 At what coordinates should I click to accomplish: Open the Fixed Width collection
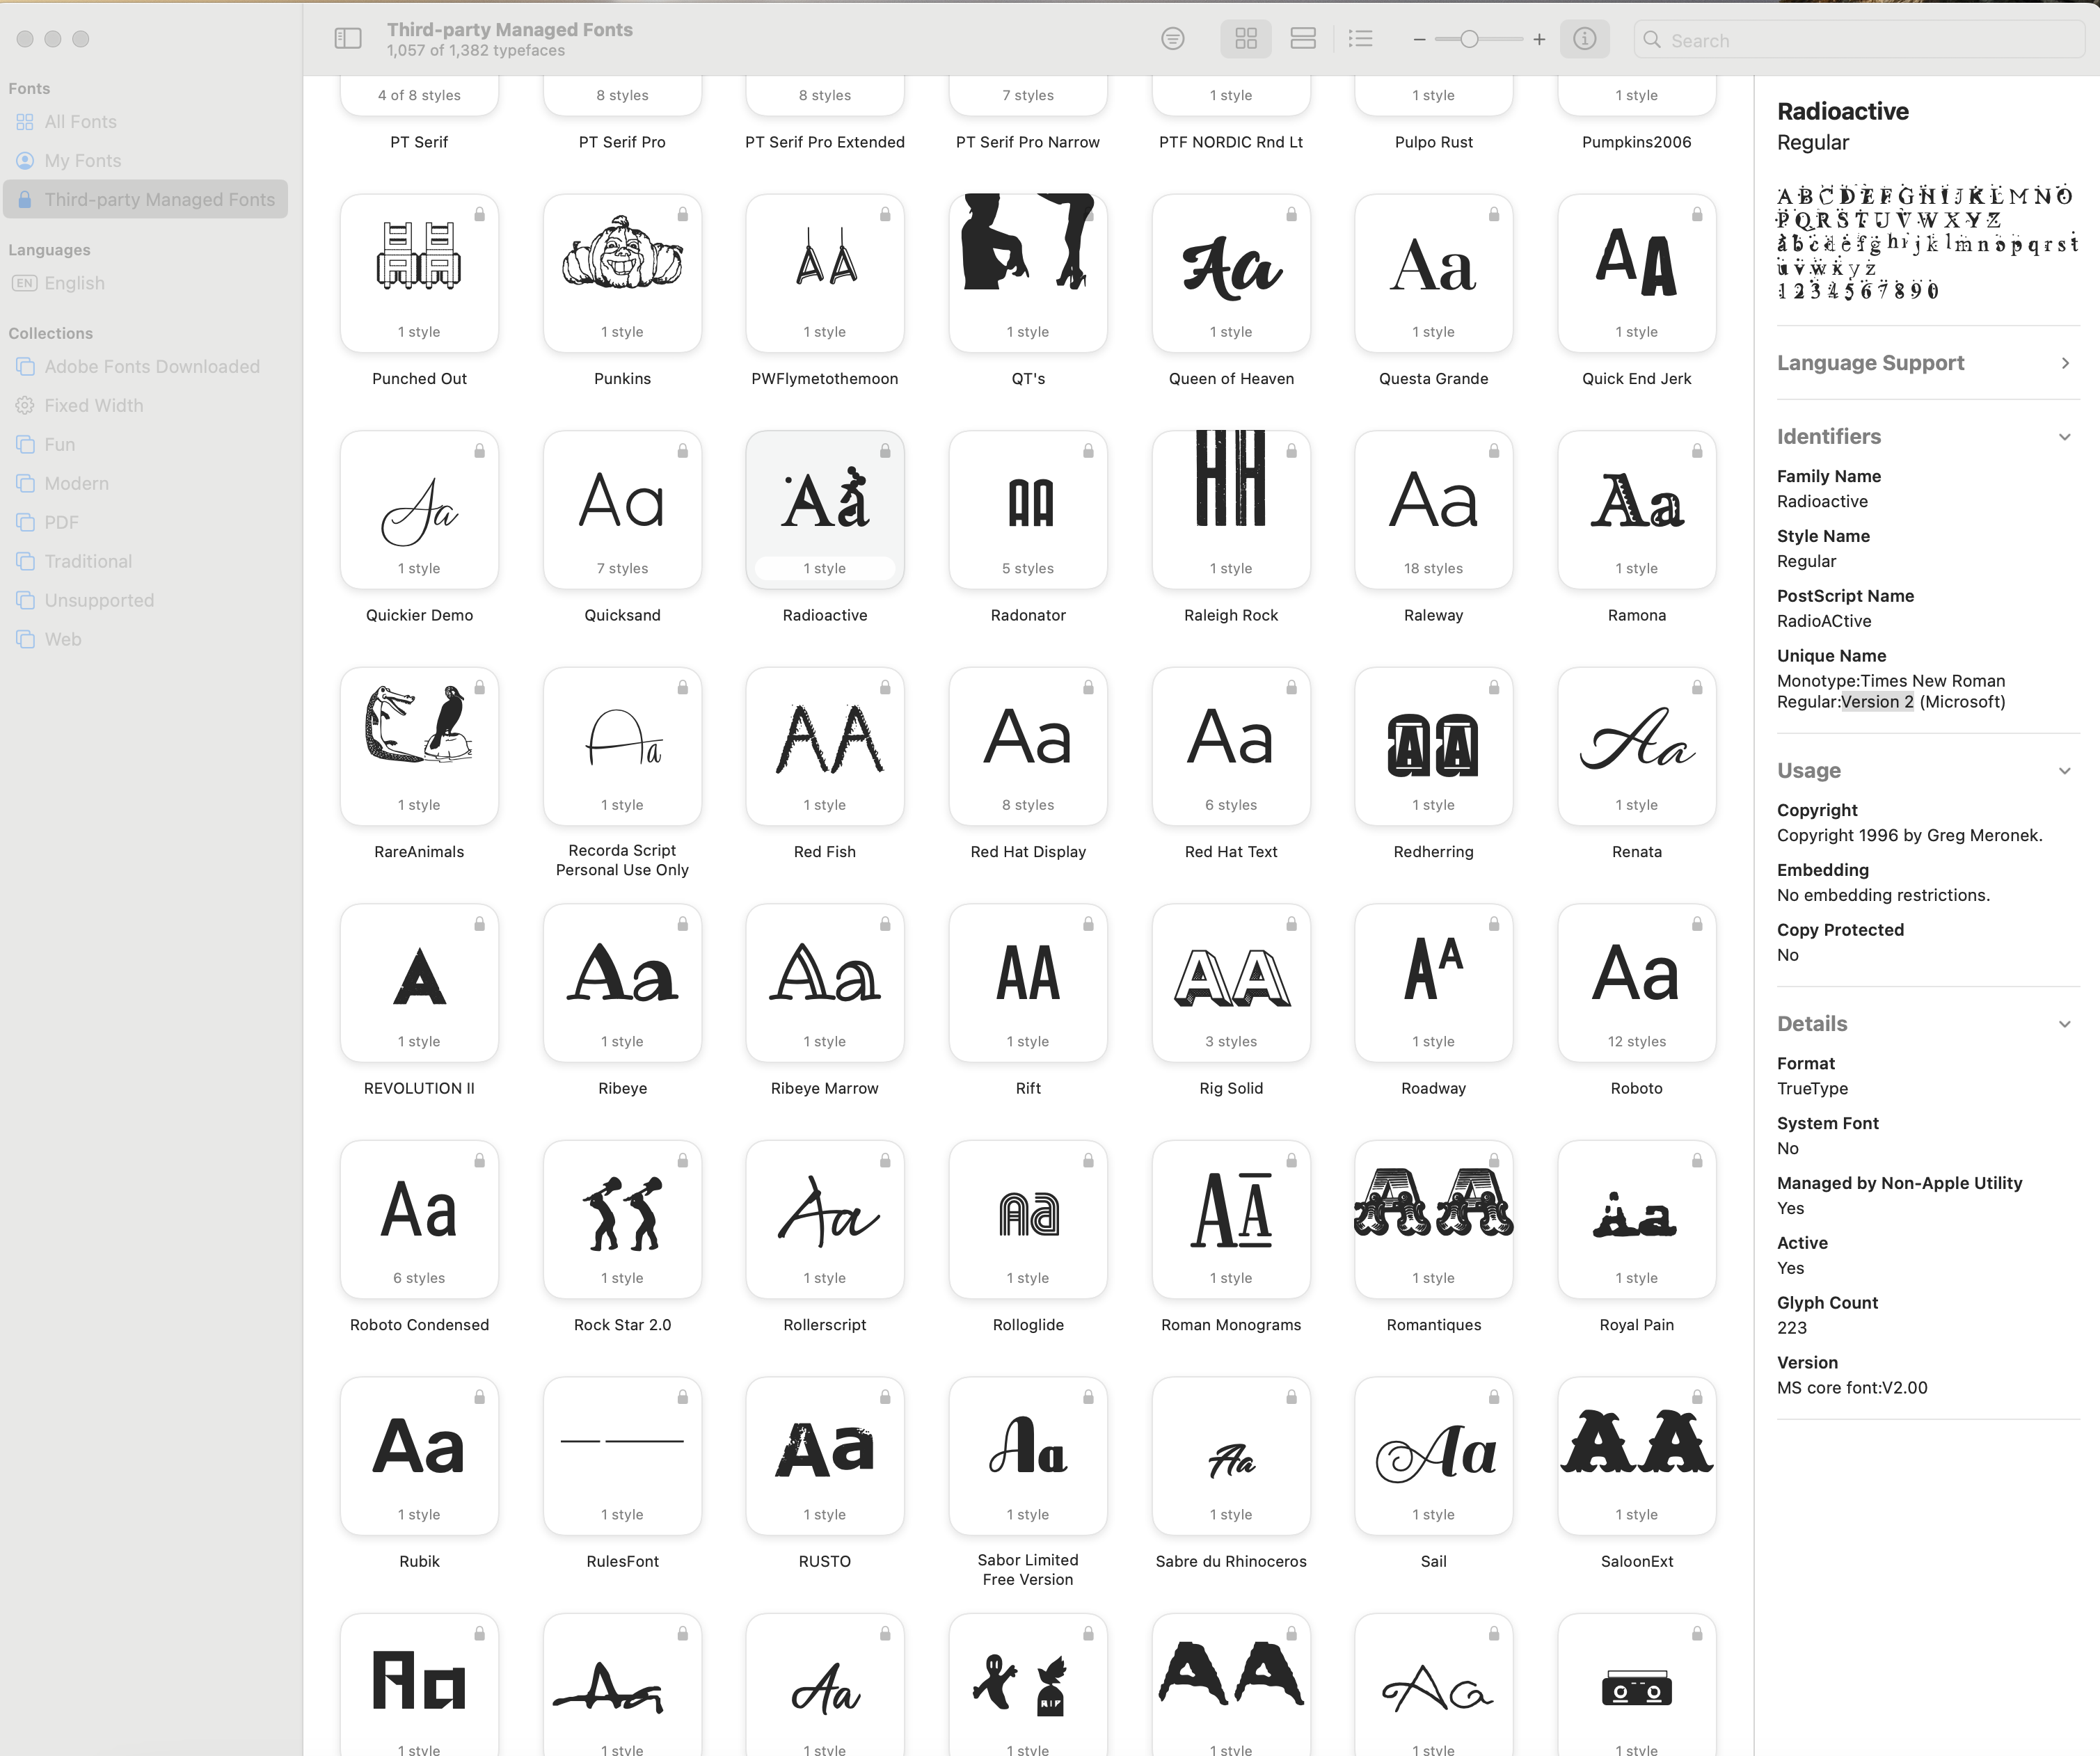tap(93, 406)
